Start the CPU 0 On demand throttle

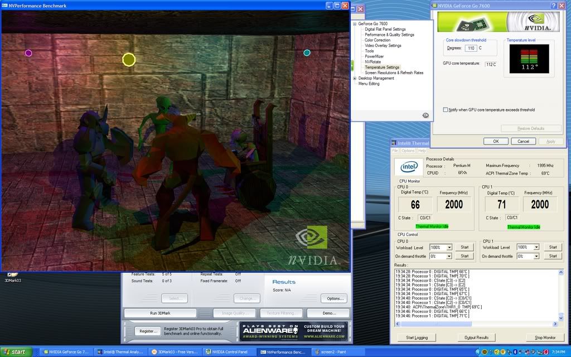tap(464, 257)
